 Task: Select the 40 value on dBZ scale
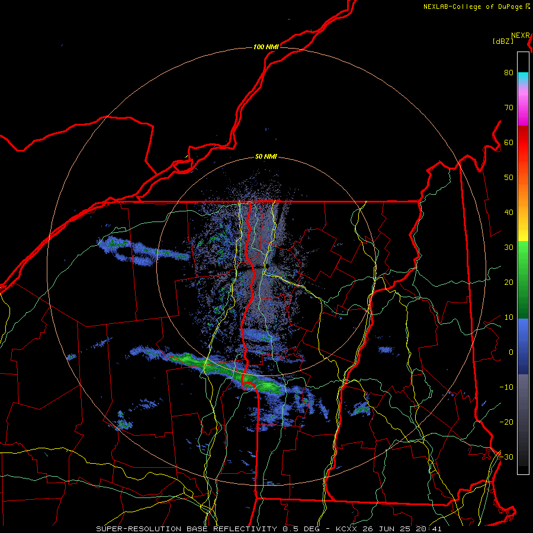pyautogui.click(x=509, y=213)
